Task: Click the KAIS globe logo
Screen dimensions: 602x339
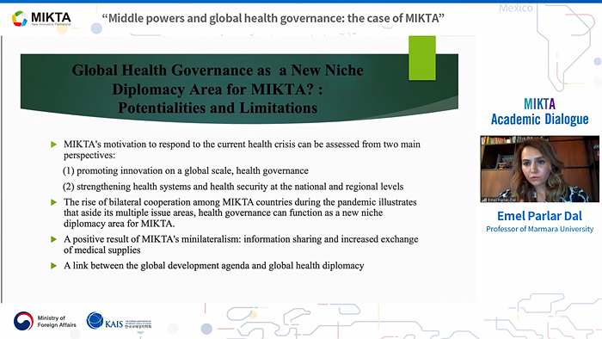Action: pos(95,321)
